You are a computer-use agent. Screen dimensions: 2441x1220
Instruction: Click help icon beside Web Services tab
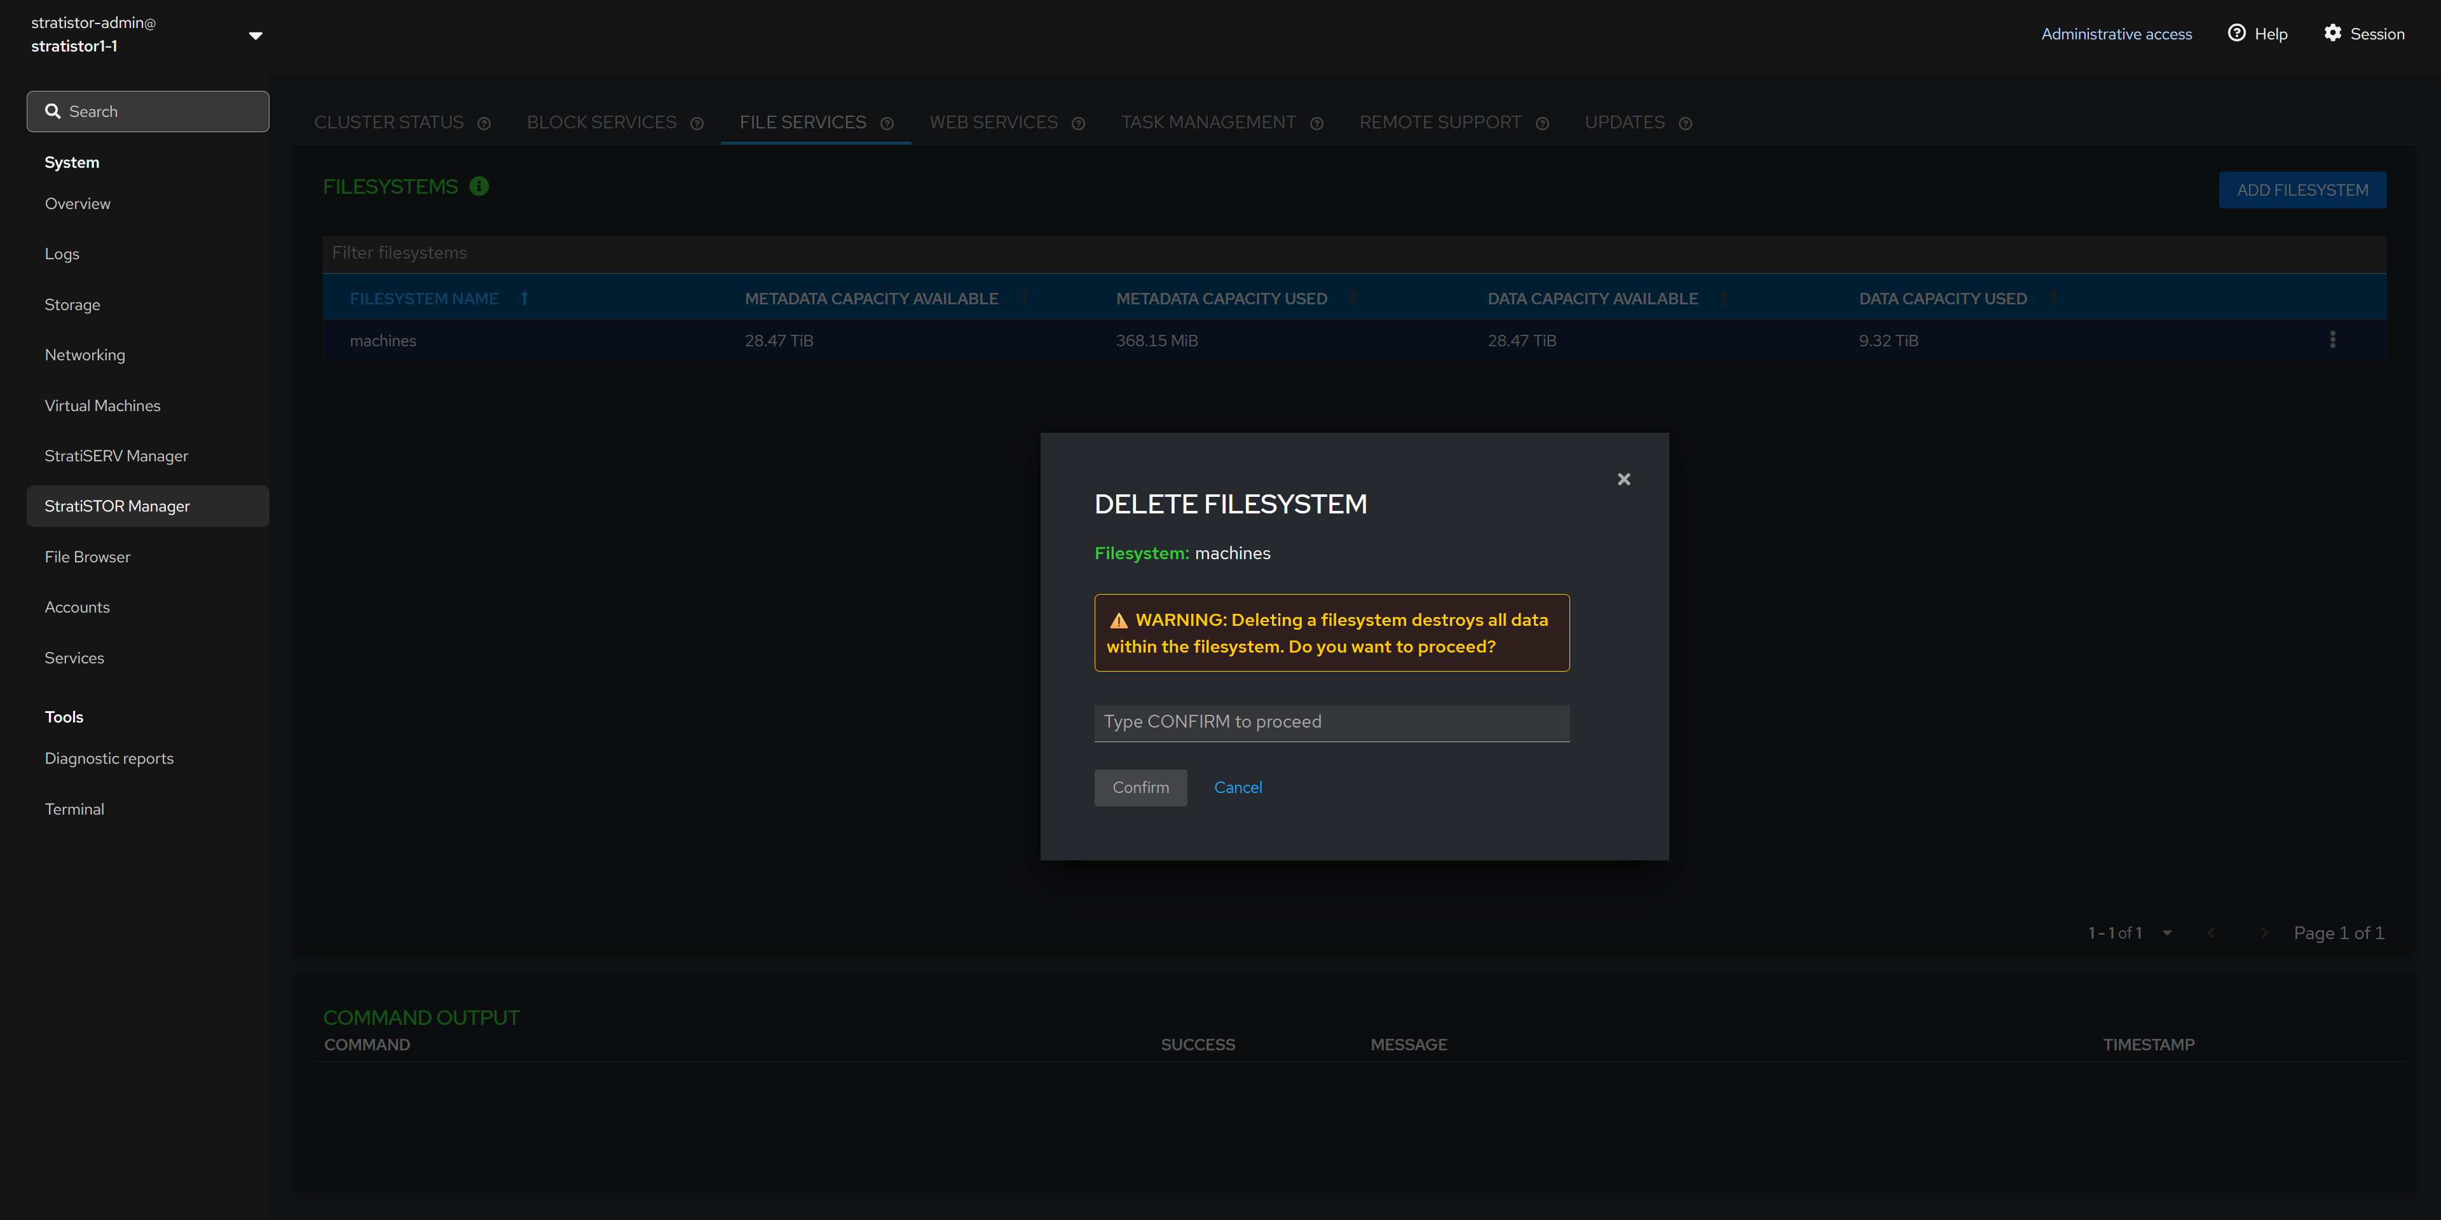(1078, 124)
